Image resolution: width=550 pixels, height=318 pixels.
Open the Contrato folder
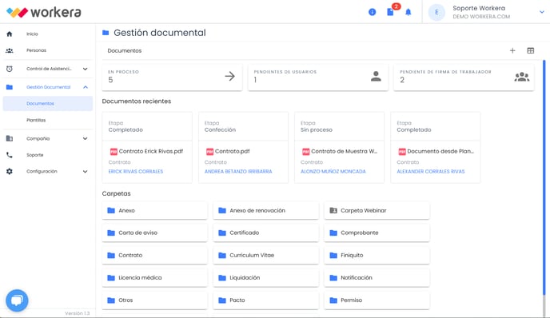click(155, 255)
